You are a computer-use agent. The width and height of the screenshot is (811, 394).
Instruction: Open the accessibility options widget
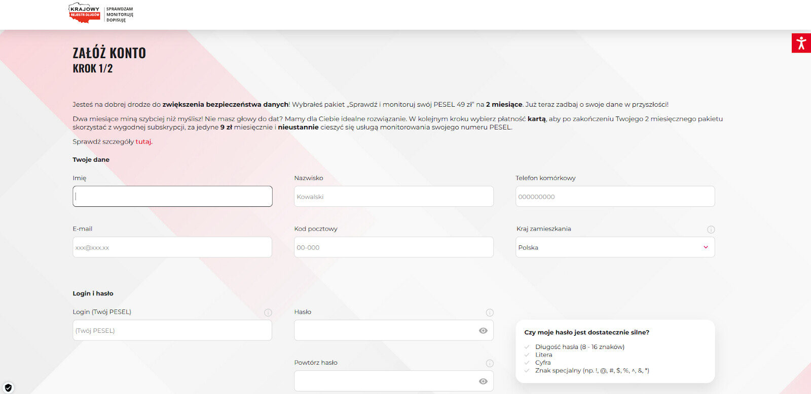(x=801, y=43)
